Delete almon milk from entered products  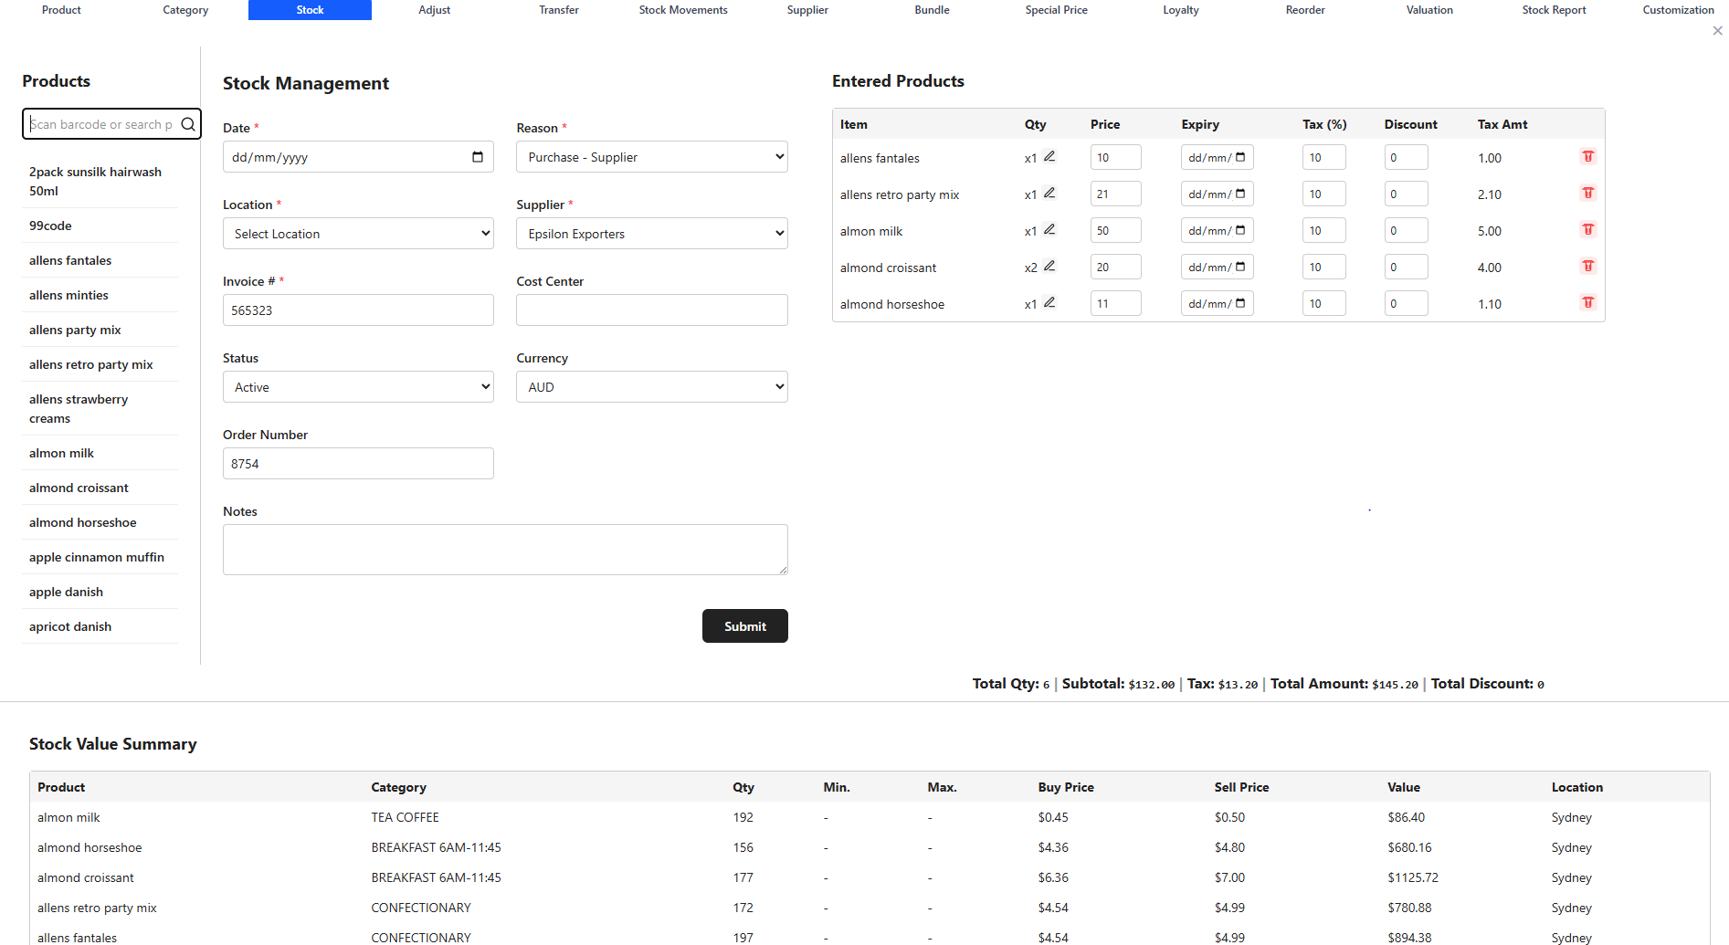coord(1588,230)
